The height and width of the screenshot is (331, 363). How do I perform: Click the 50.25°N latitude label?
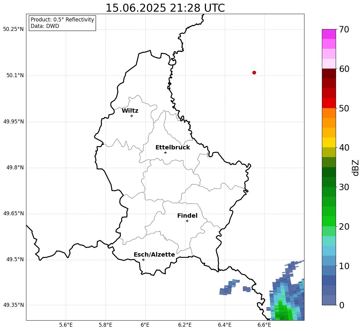coord(13,29)
